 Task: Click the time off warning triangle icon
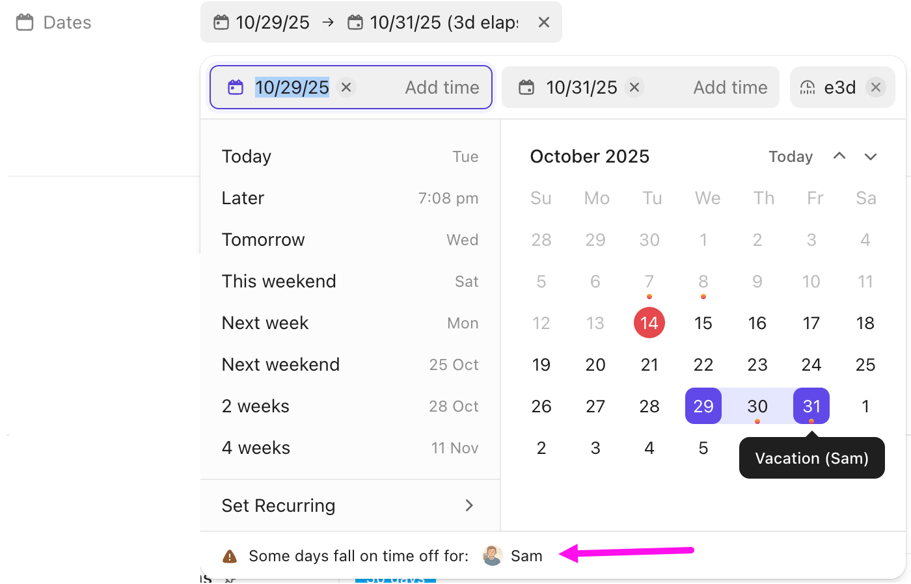(230, 556)
